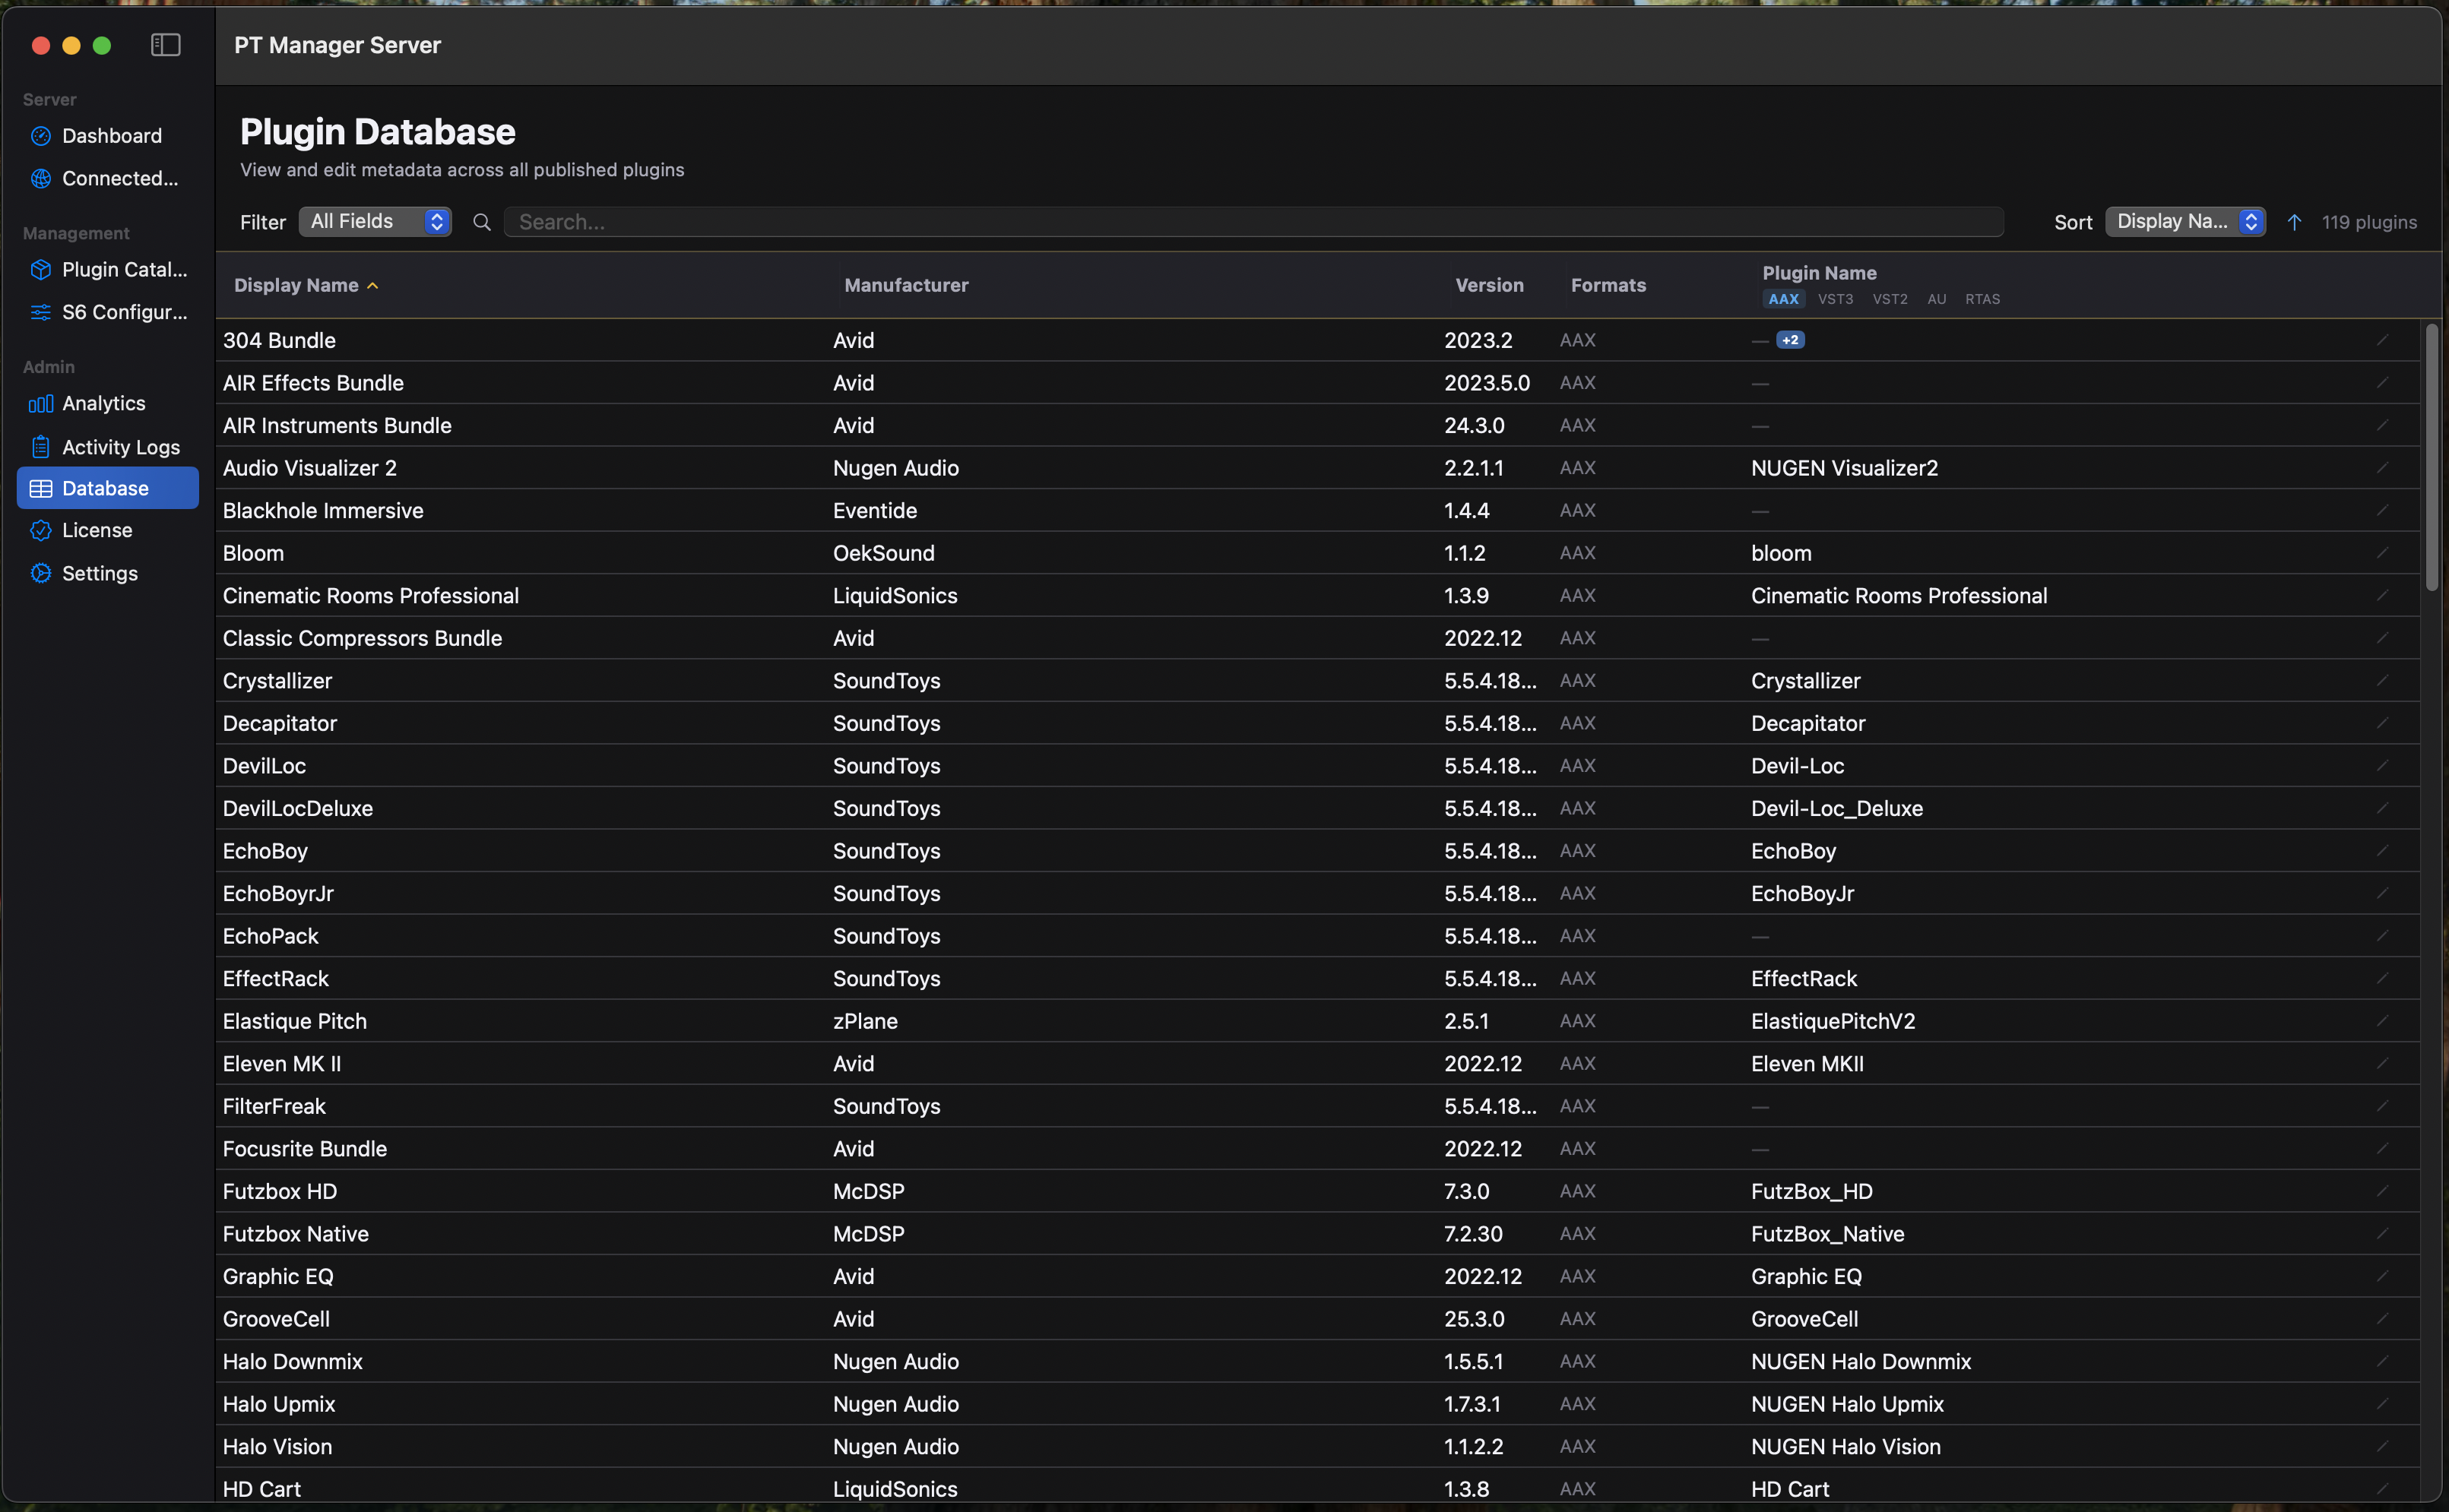Click the plugin table vertical scrollbar

[x=2432, y=457]
